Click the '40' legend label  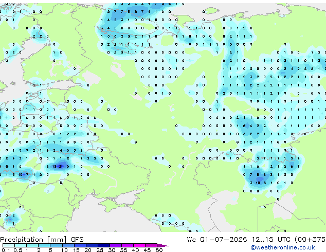coord(135,250)
